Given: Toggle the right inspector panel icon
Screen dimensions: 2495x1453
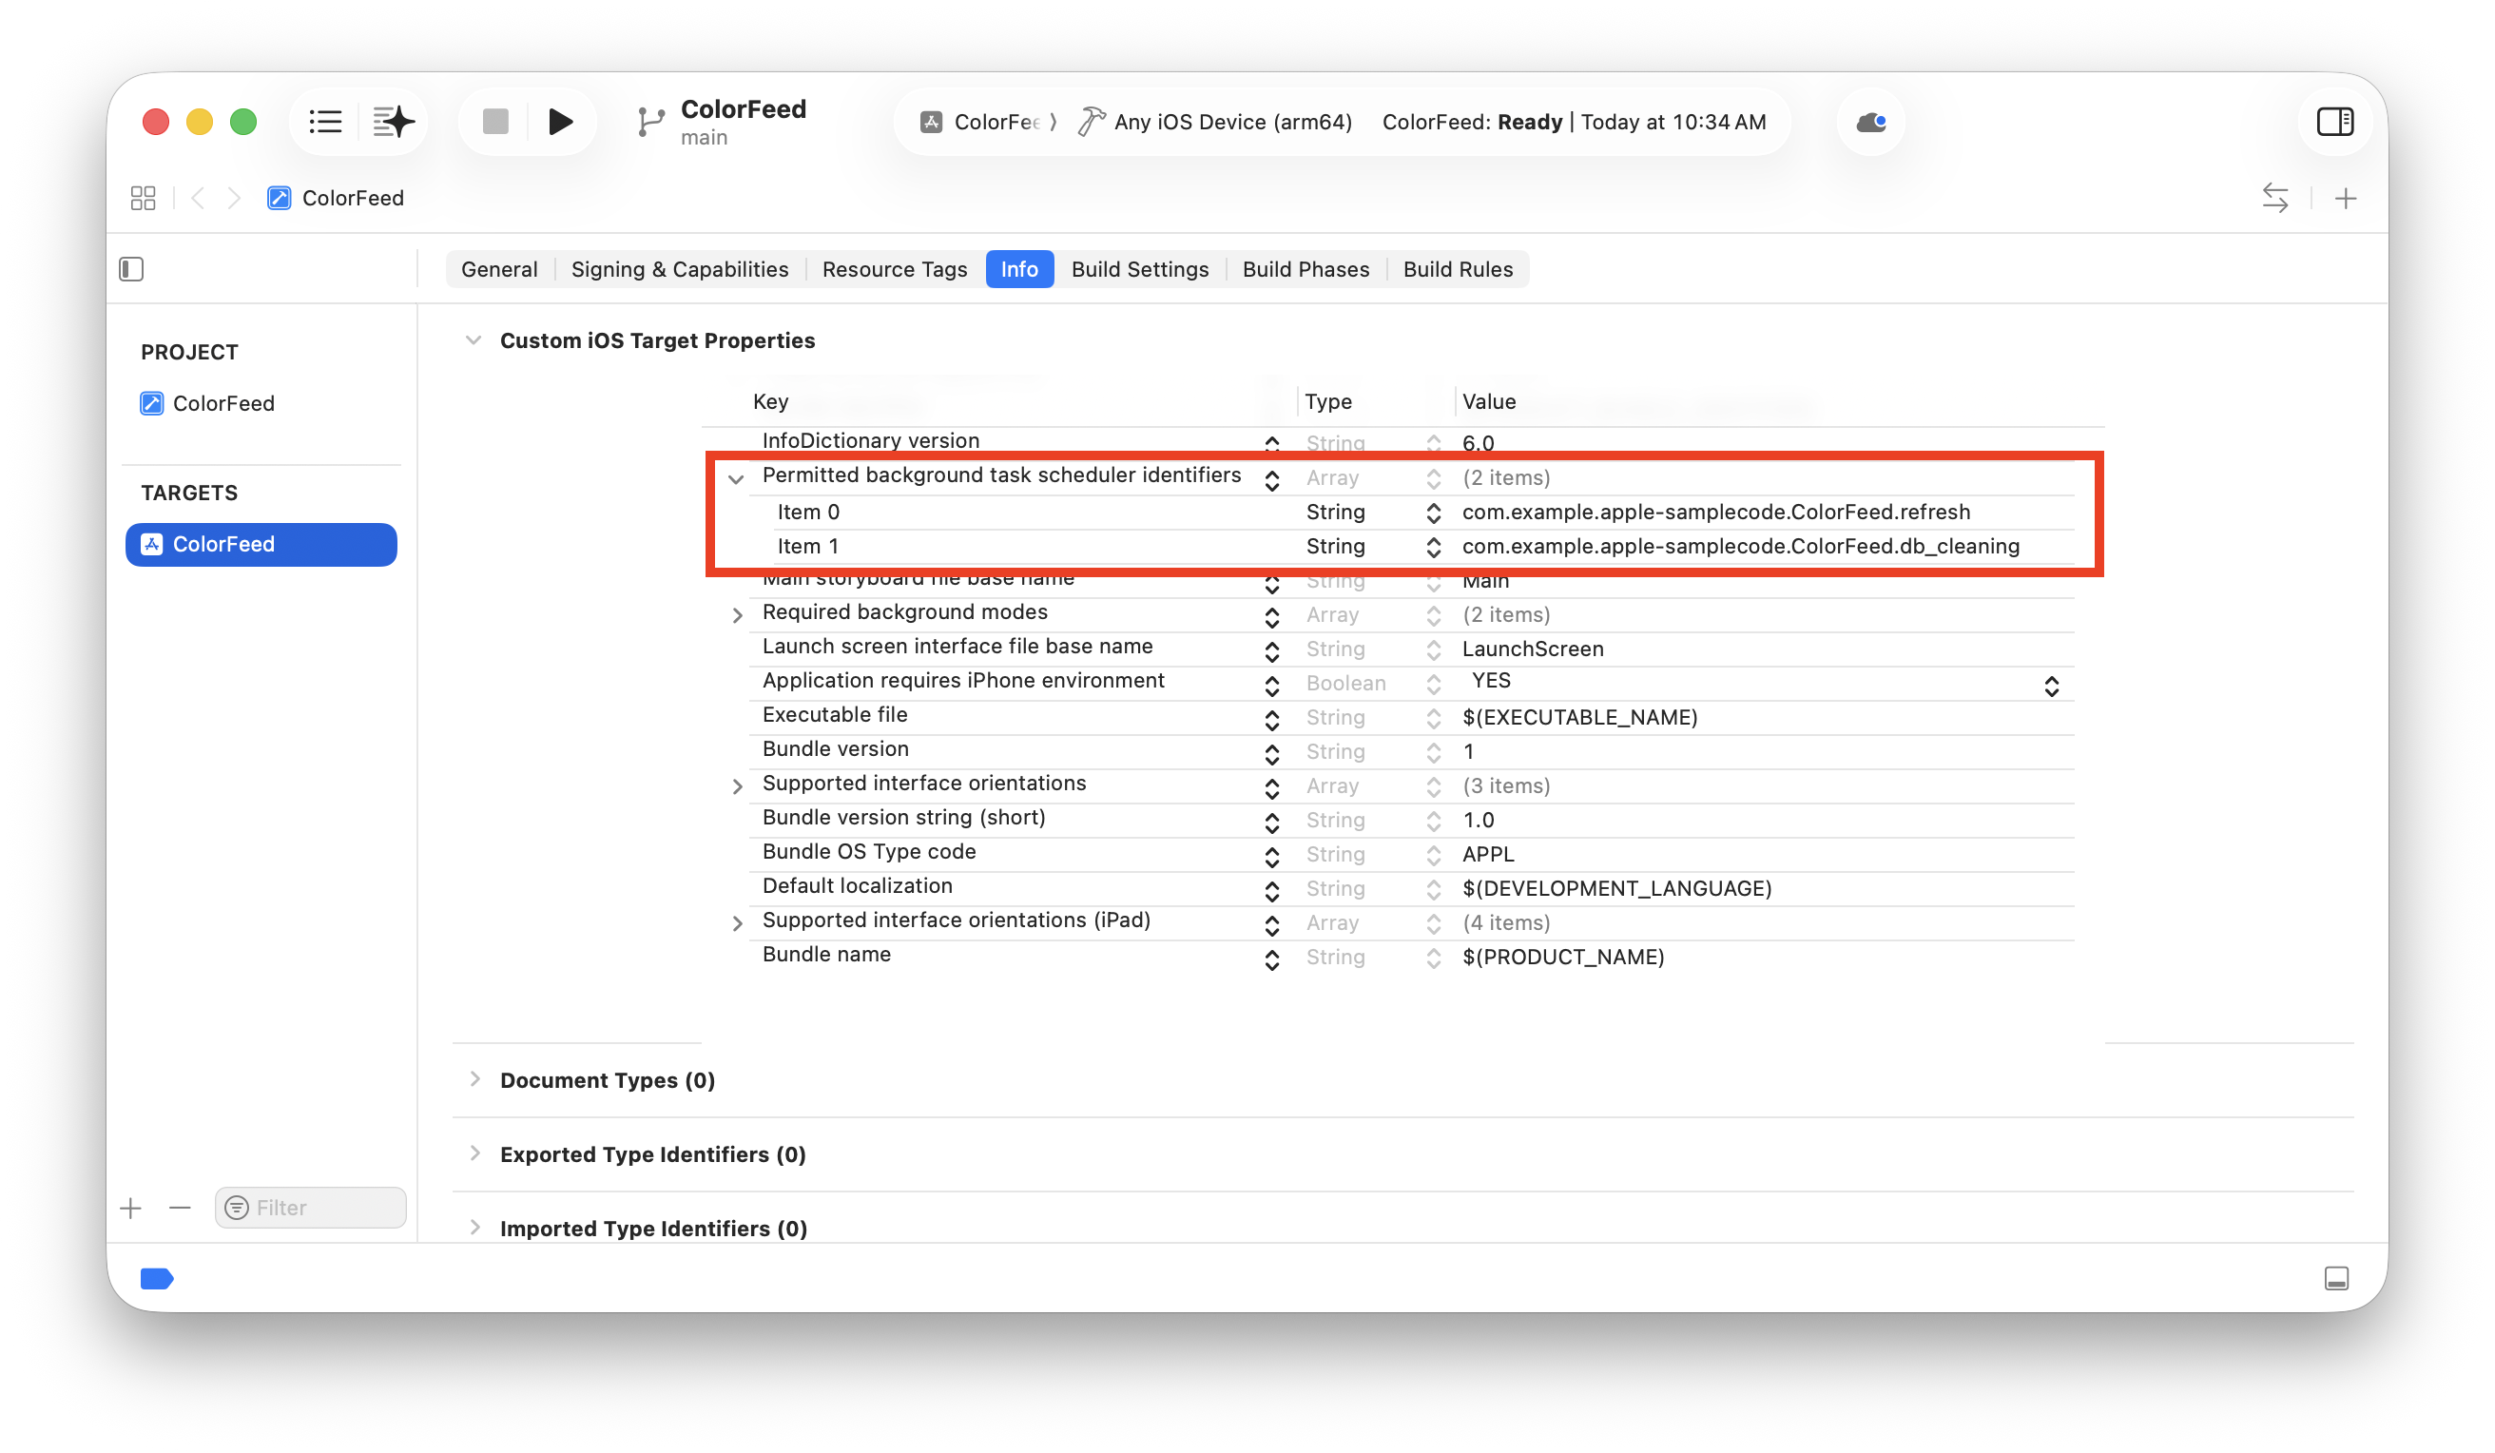Looking at the screenshot, I should [x=2334, y=122].
